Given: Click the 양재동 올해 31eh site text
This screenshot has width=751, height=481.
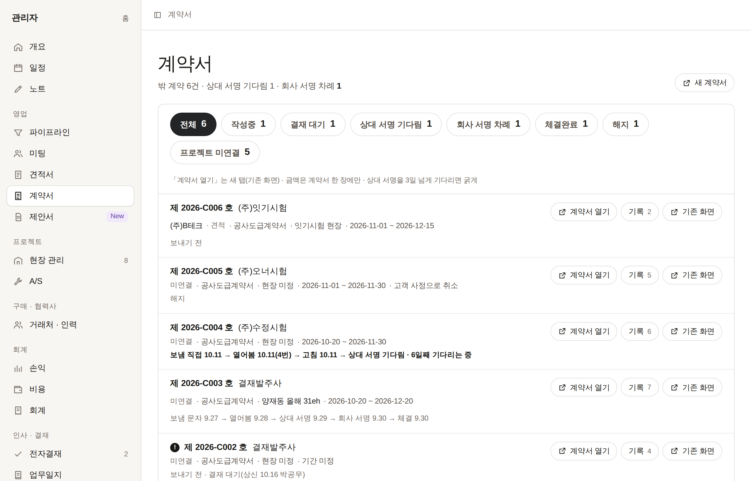Looking at the screenshot, I should (x=291, y=401).
